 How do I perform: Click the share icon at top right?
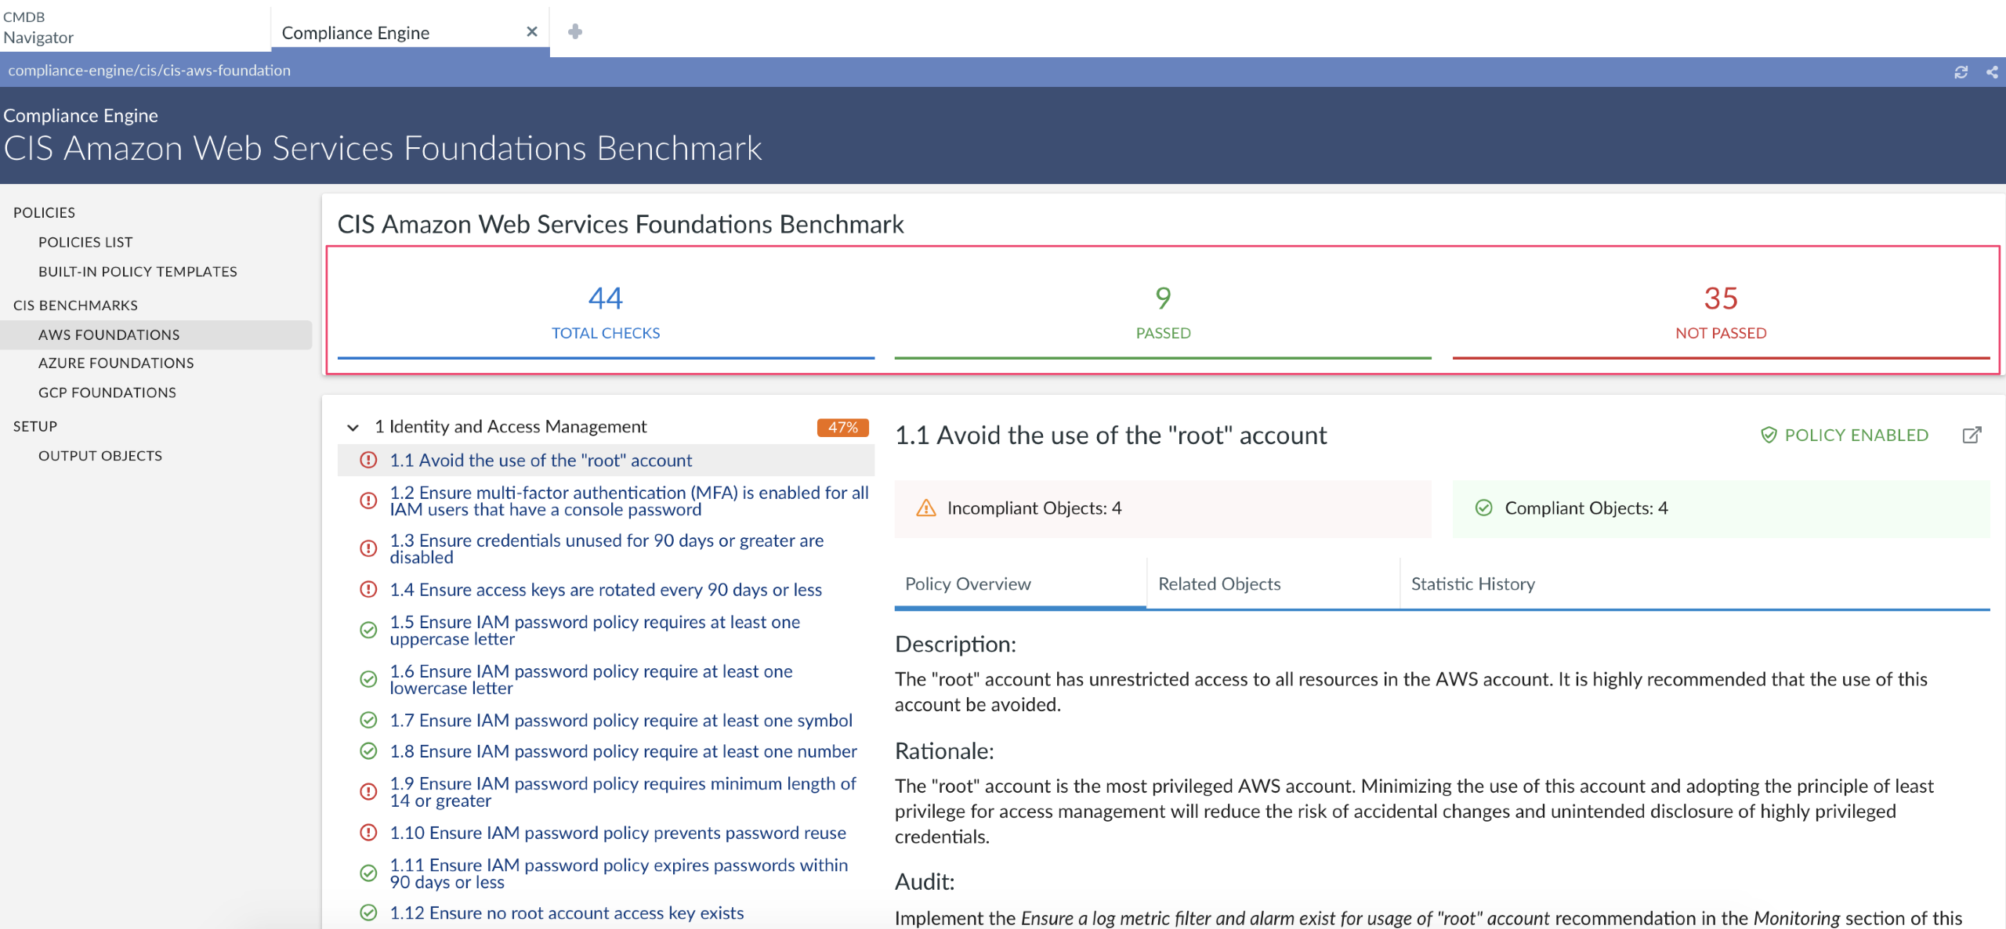(x=1992, y=72)
